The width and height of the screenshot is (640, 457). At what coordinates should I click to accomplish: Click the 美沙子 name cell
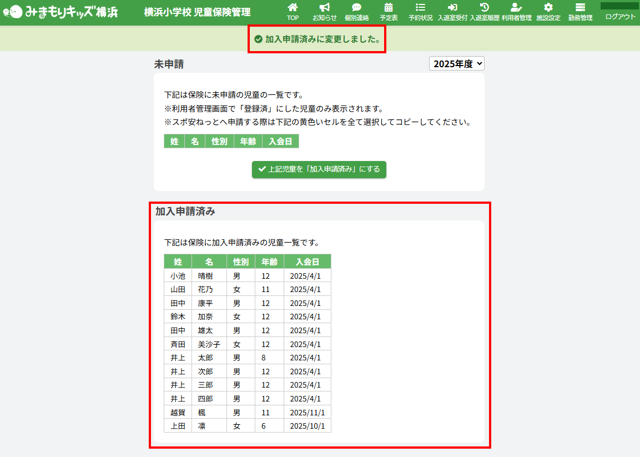click(x=209, y=344)
